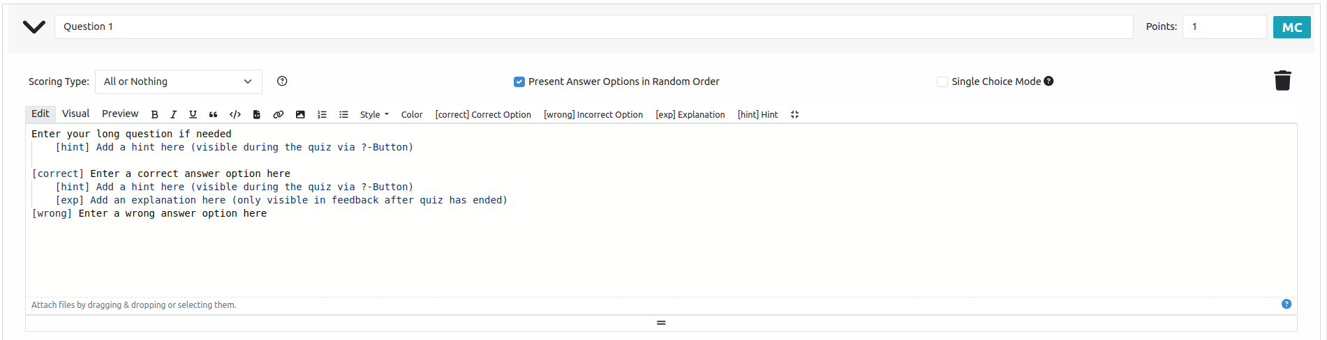The height and width of the screenshot is (340, 1327).
Task: Collapse Question 1 with the chevron
Action: [34, 27]
